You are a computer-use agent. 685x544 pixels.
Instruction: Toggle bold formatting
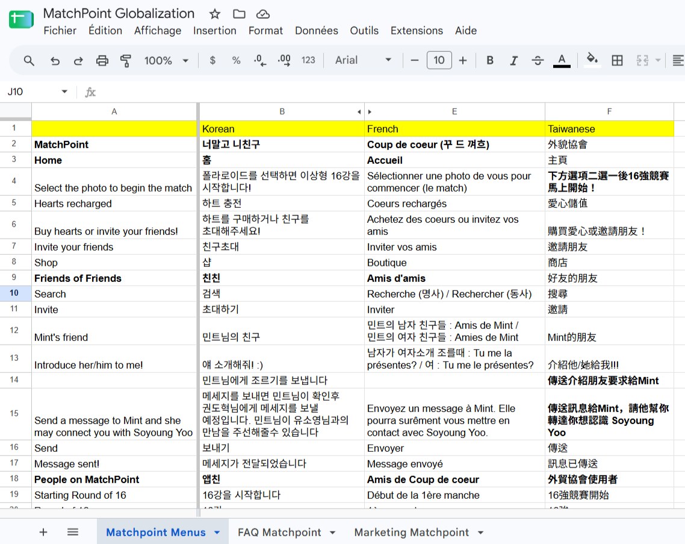(x=490, y=60)
